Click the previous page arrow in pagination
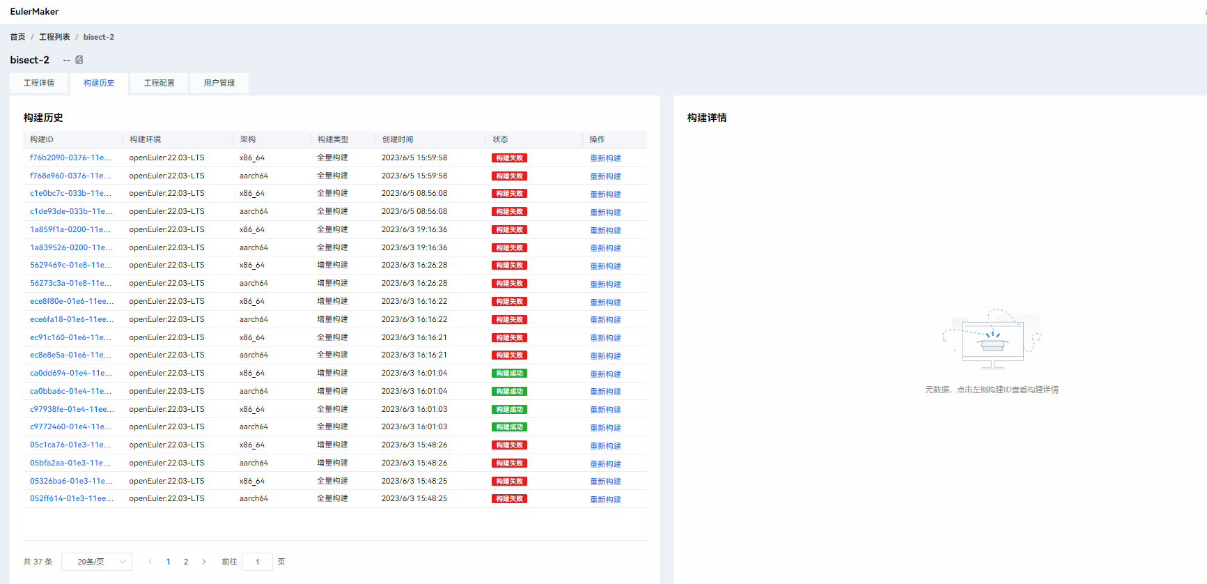 150,562
